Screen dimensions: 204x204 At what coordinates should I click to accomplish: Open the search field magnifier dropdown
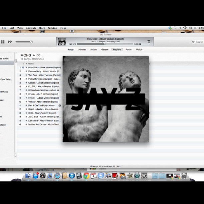[194, 42]
